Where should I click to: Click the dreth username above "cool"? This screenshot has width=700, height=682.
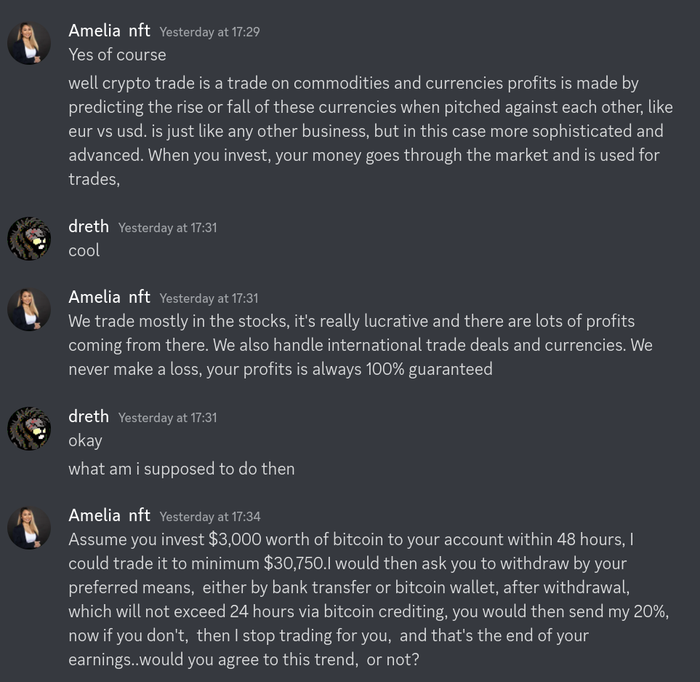[x=89, y=226]
